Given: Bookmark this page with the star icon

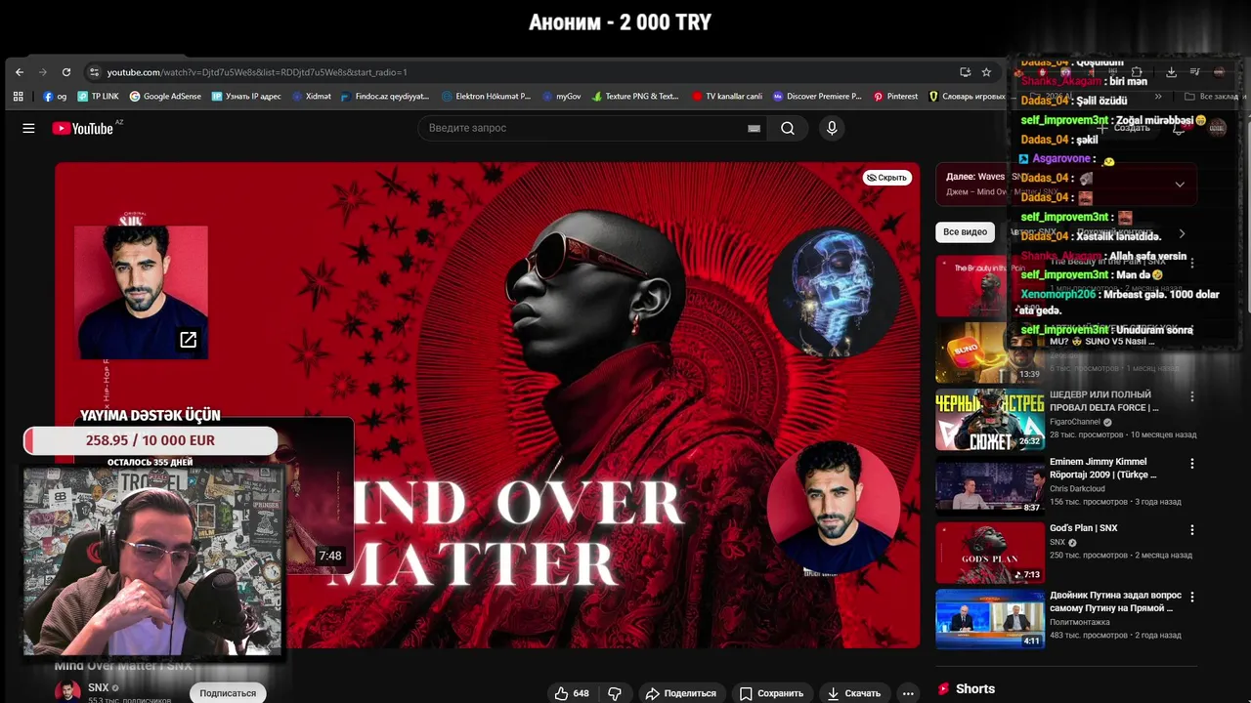Looking at the screenshot, I should pyautogui.click(x=986, y=72).
